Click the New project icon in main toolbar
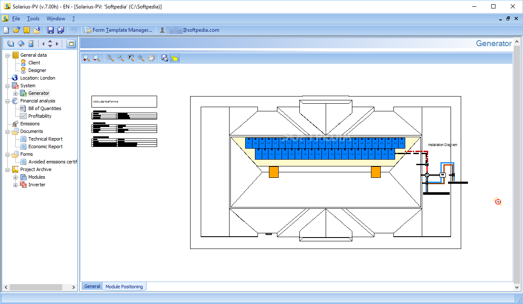The height and width of the screenshot is (304, 523). pos(6,30)
